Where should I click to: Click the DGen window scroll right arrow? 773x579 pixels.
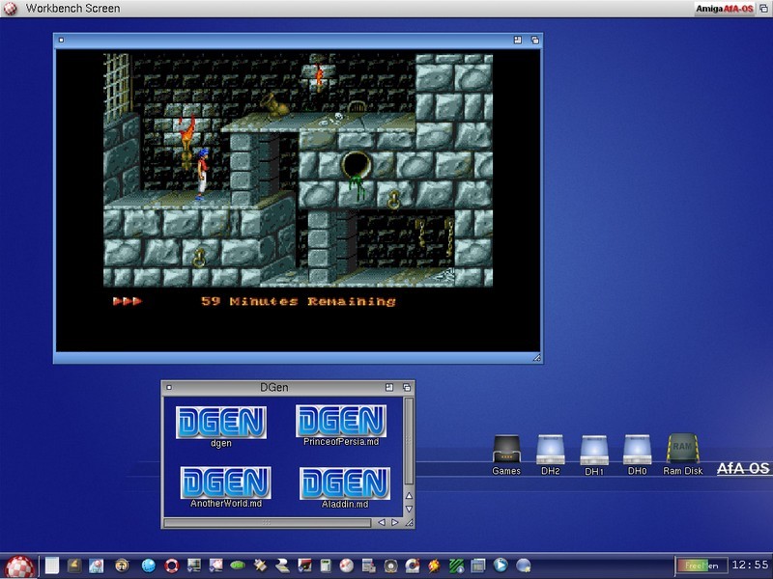click(394, 522)
